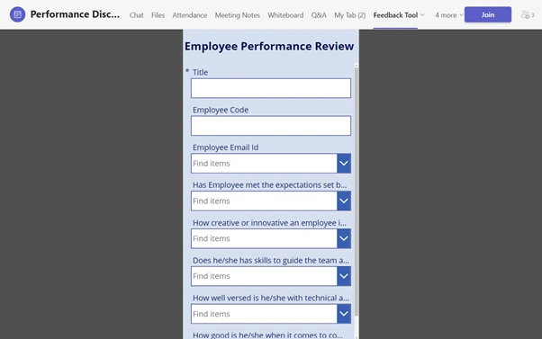Expand the Feedback Tool tab chevron

pos(422,15)
